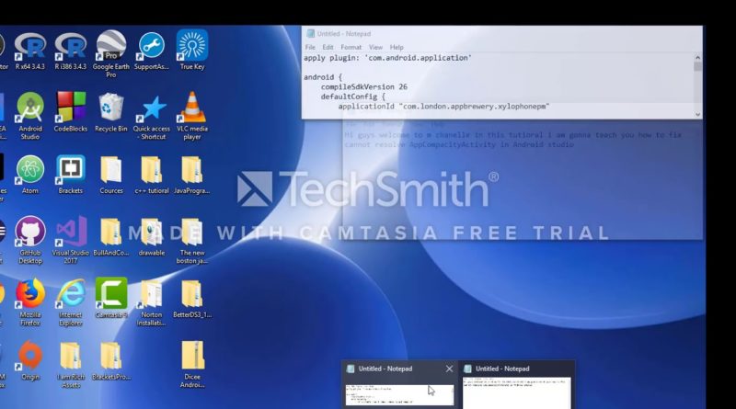Screen dimensions: 736x409
Task: Launch Mozilla Firefox from the desktop
Action: point(30,302)
